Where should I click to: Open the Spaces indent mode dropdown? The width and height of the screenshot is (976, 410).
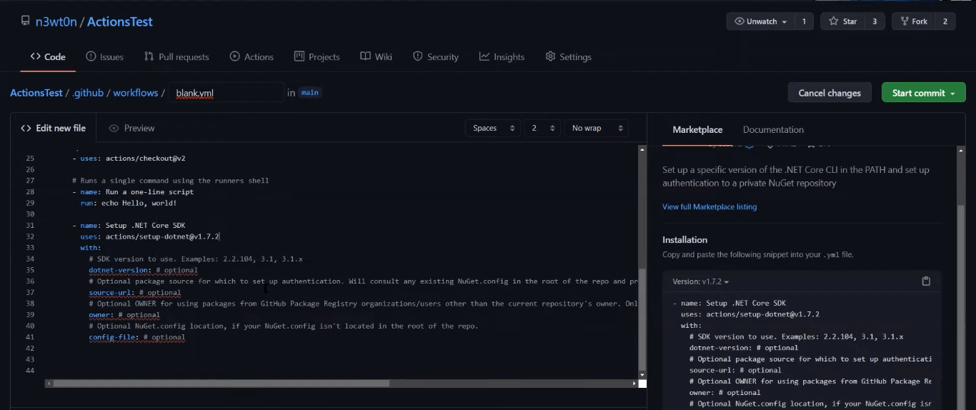point(493,128)
